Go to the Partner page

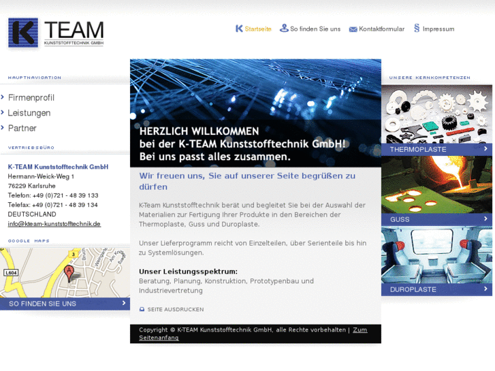pyautogui.click(x=22, y=128)
